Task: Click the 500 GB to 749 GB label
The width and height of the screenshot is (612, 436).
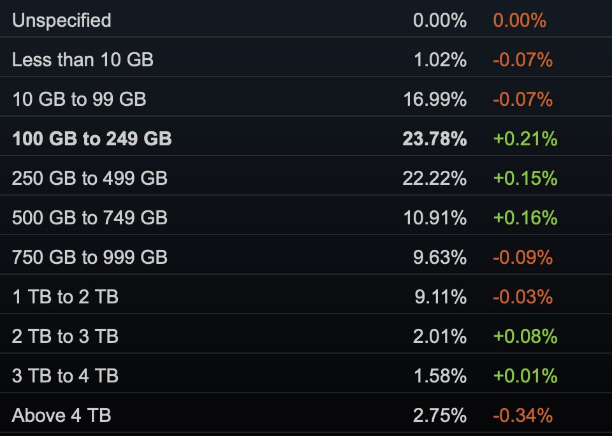Action: point(90,218)
